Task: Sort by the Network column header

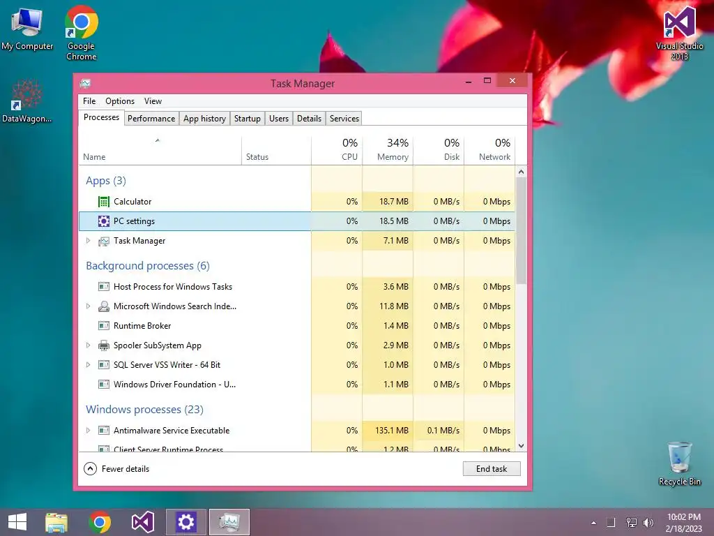Action: click(x=490, y=151)
